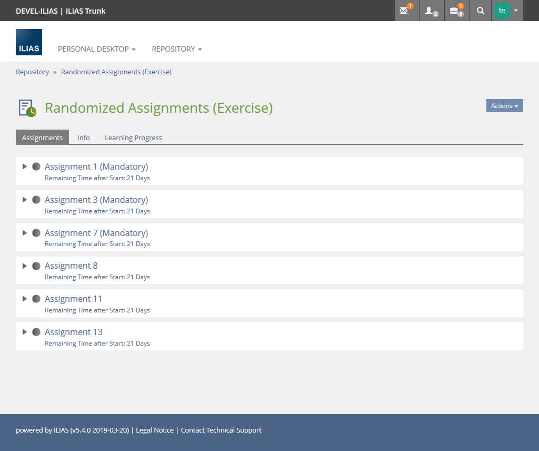
Task: Open the Repository menu
Action: [176, 49]
